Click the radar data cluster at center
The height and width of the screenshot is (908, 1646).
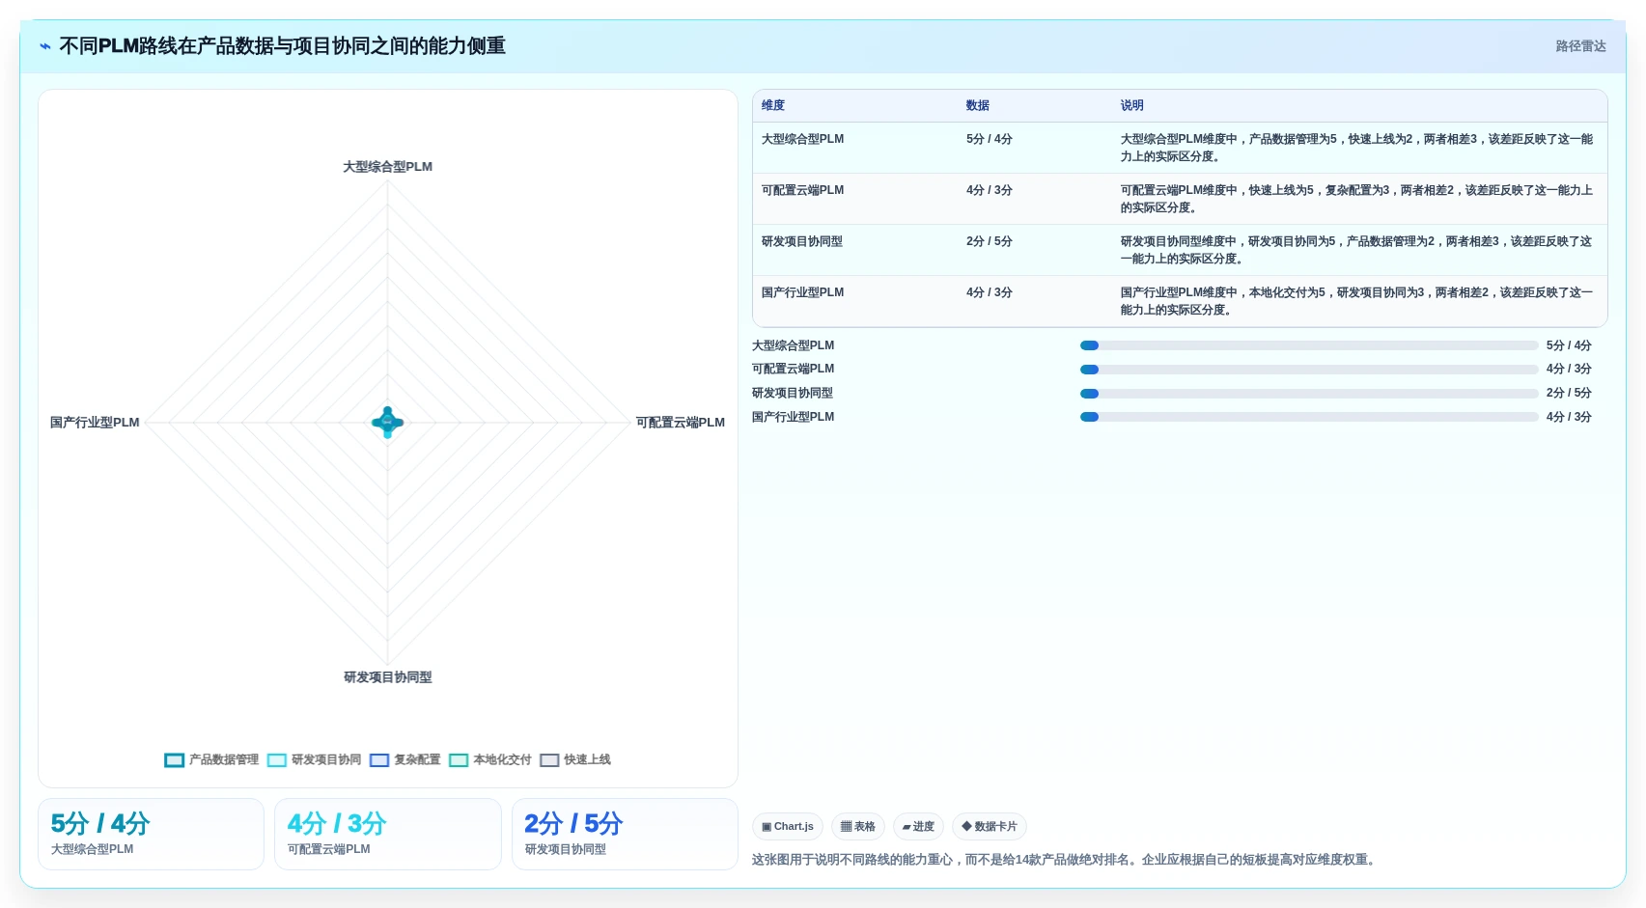coord(388,423)
